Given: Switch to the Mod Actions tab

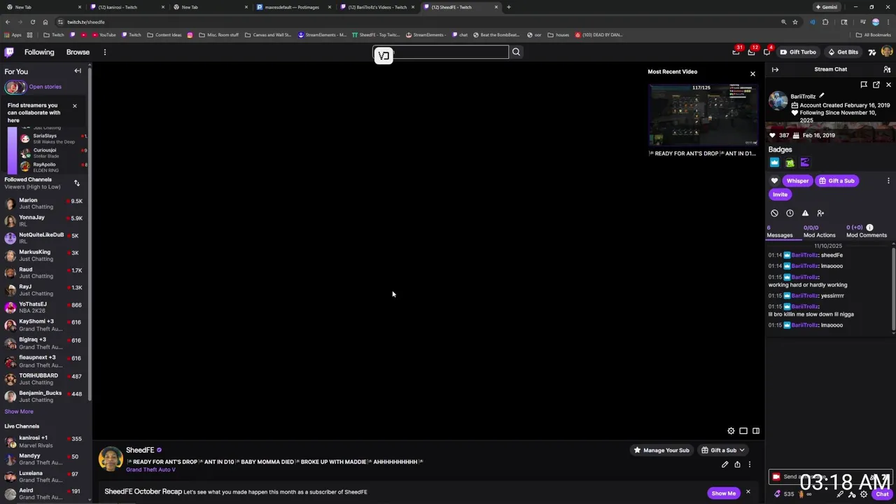Looking at the screenshot, I should tap(819, 232).
